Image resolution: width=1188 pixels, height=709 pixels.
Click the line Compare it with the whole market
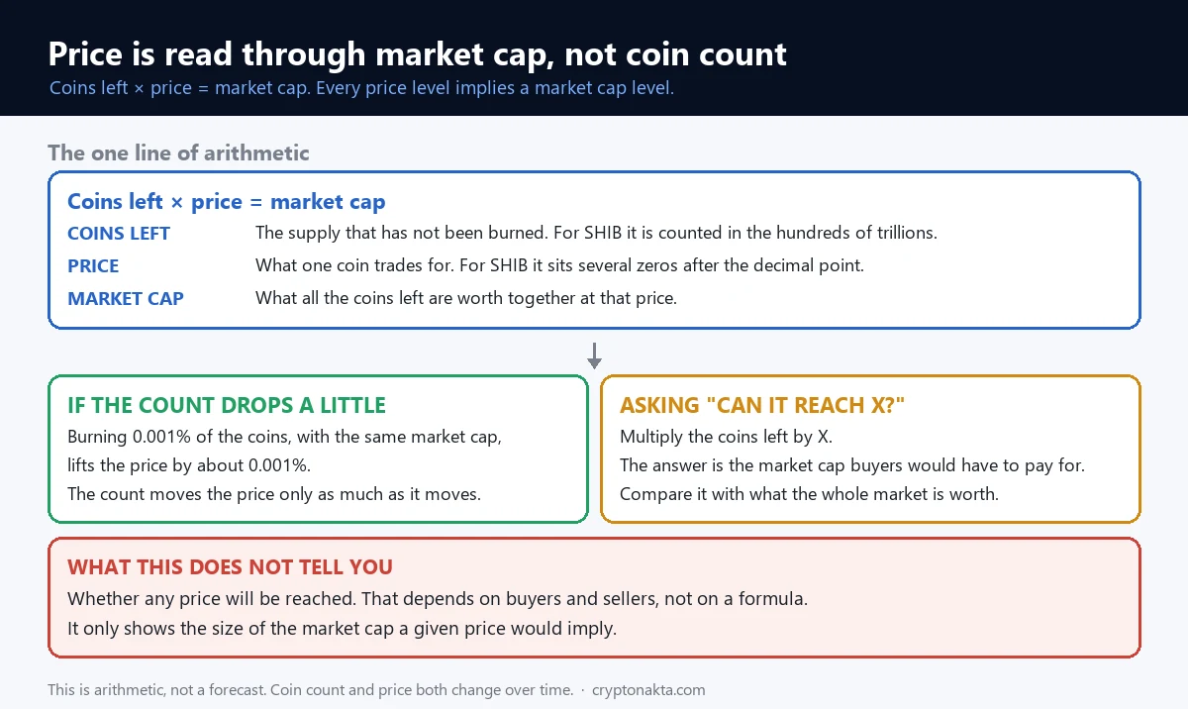pos(809,494)
